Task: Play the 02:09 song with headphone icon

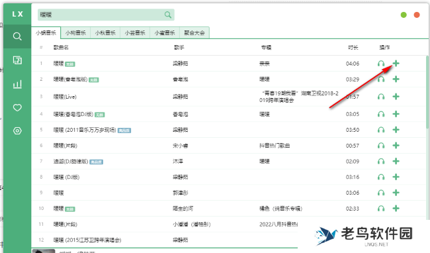Action: pyautogui.click(x=381, y=162)
